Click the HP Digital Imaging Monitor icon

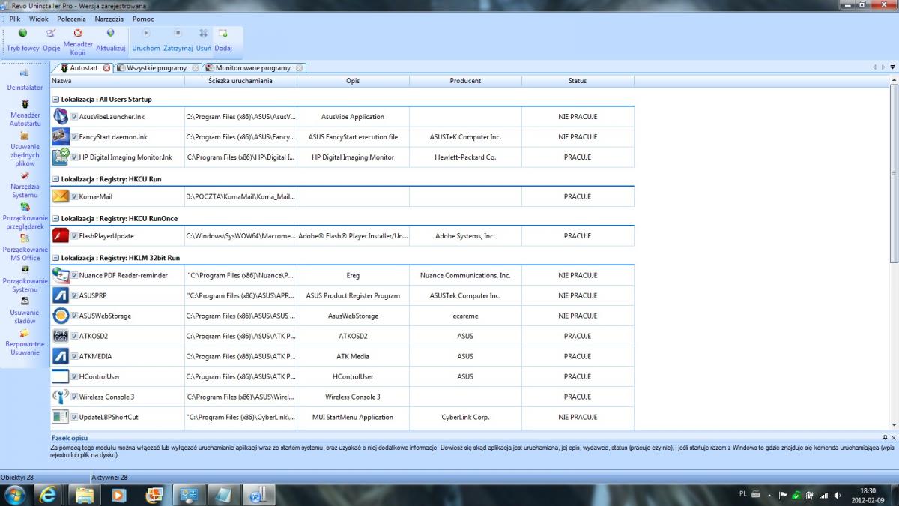(x=61, y=157)
